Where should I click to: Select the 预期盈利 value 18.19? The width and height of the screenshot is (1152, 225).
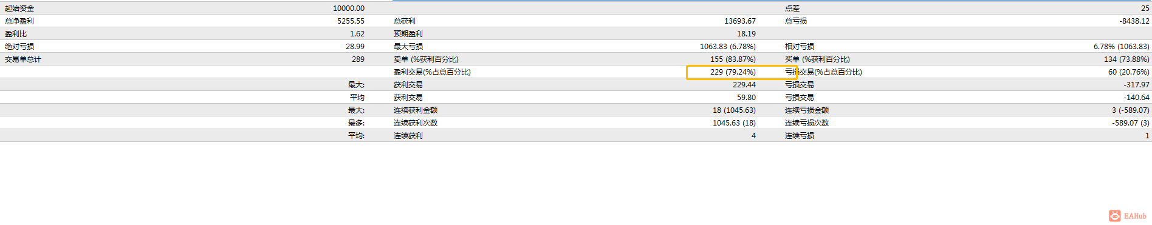click(747, 34)
